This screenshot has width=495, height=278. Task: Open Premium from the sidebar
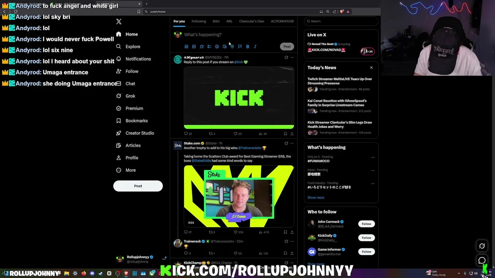pos(130,108)
